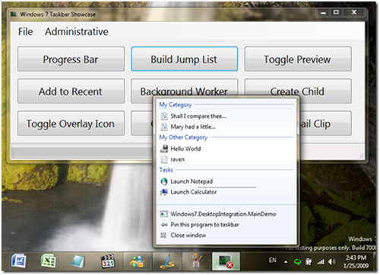Choose Close window in jump list
The image size is (380, 275).
226,235
